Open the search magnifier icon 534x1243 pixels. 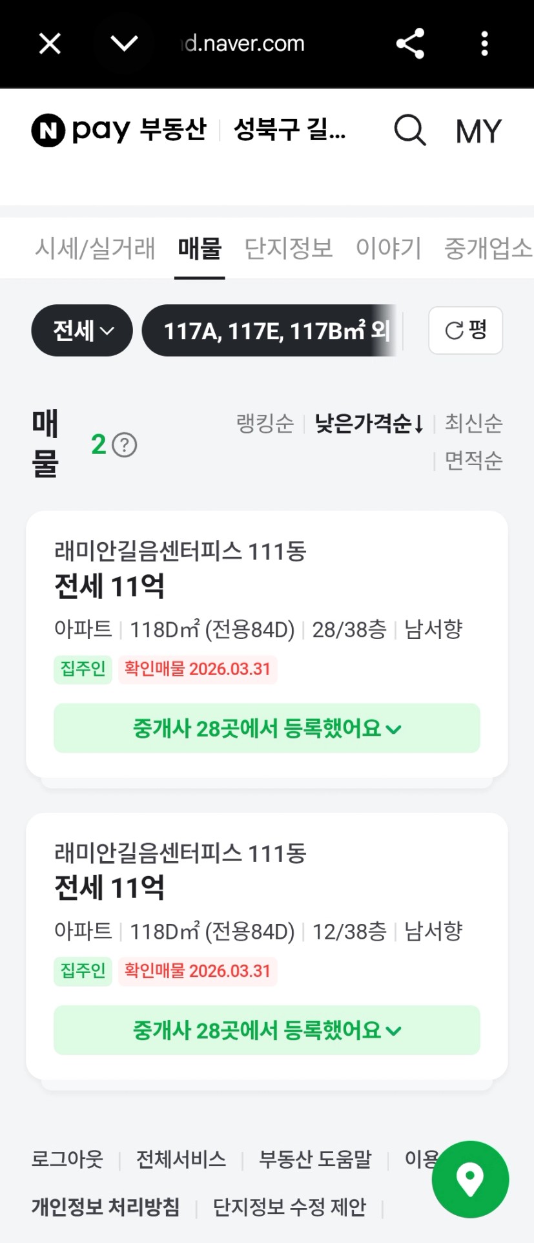pos(410,131)
